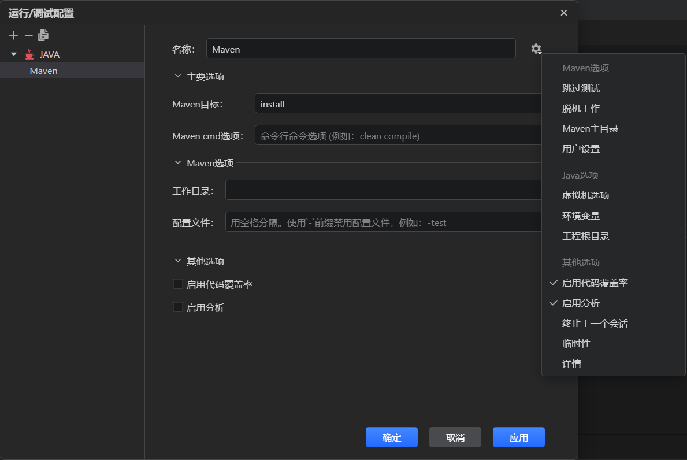Focus the Maven cmd选项 input field

pos(398,135)
